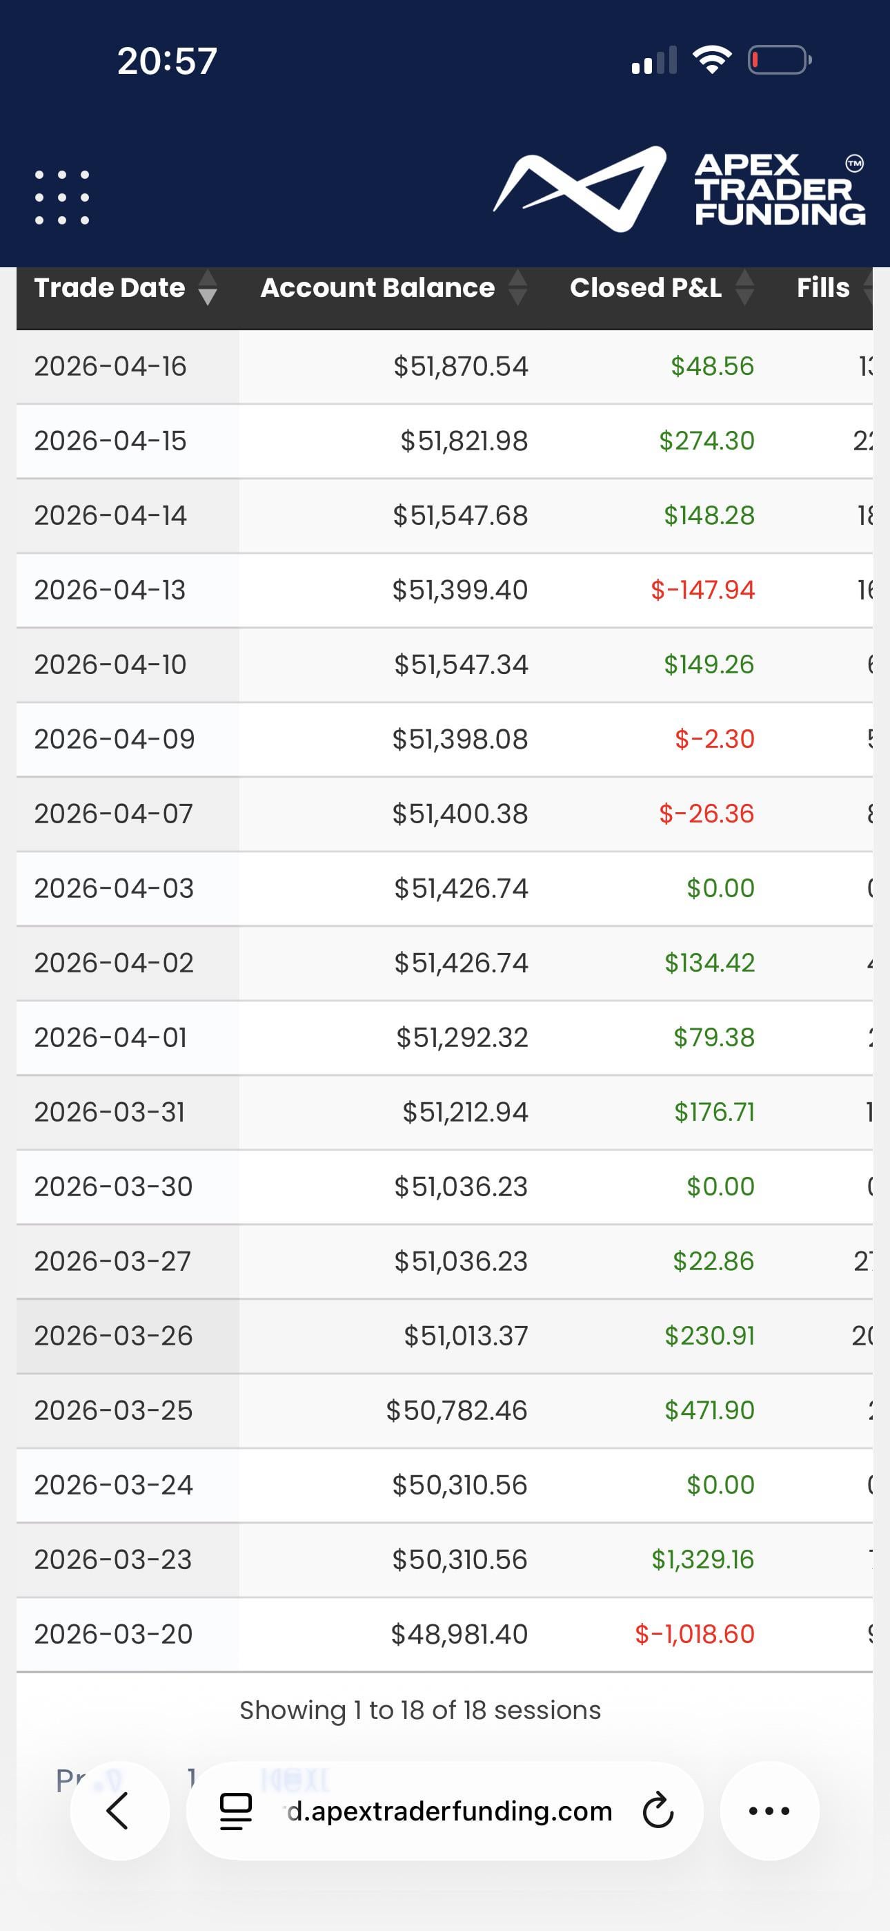Tap the $1,329.16 closed P&L value

tap(702, 1559)
